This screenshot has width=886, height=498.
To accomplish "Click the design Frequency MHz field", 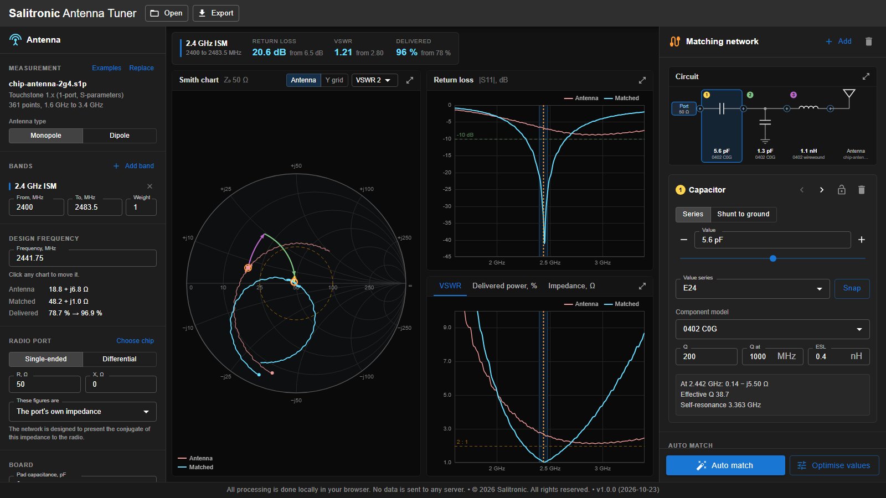I will point(83,258).
